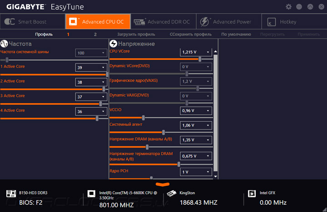
Task: Click the Напряжение lightning bolt icon
Action: [113, 43]
